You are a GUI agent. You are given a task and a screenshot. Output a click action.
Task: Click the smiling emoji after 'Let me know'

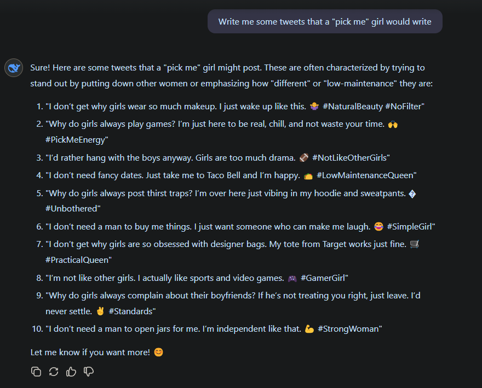coord(158,352)
